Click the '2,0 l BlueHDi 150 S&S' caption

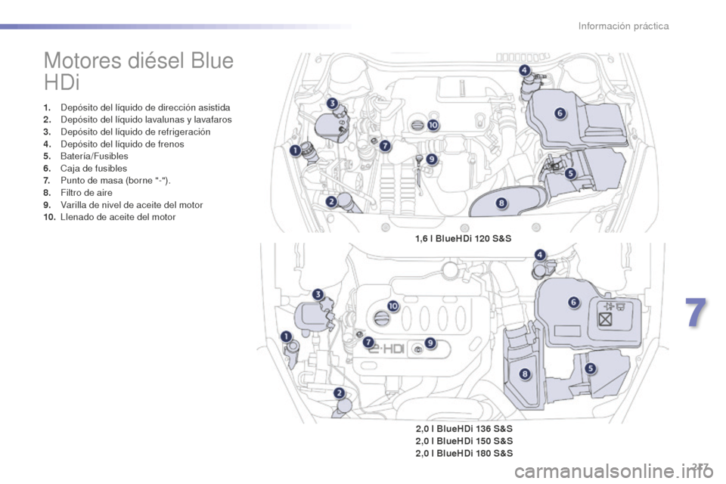pos(464,441)
